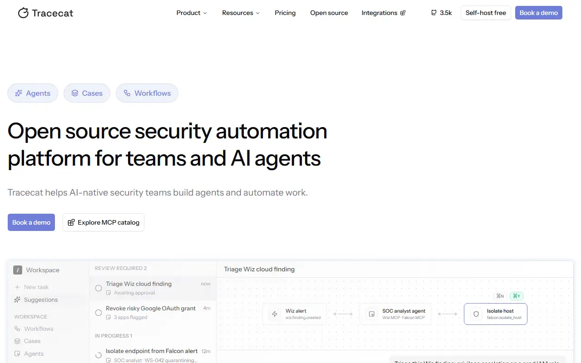Select the Workflows pill tab

point(147,93)
